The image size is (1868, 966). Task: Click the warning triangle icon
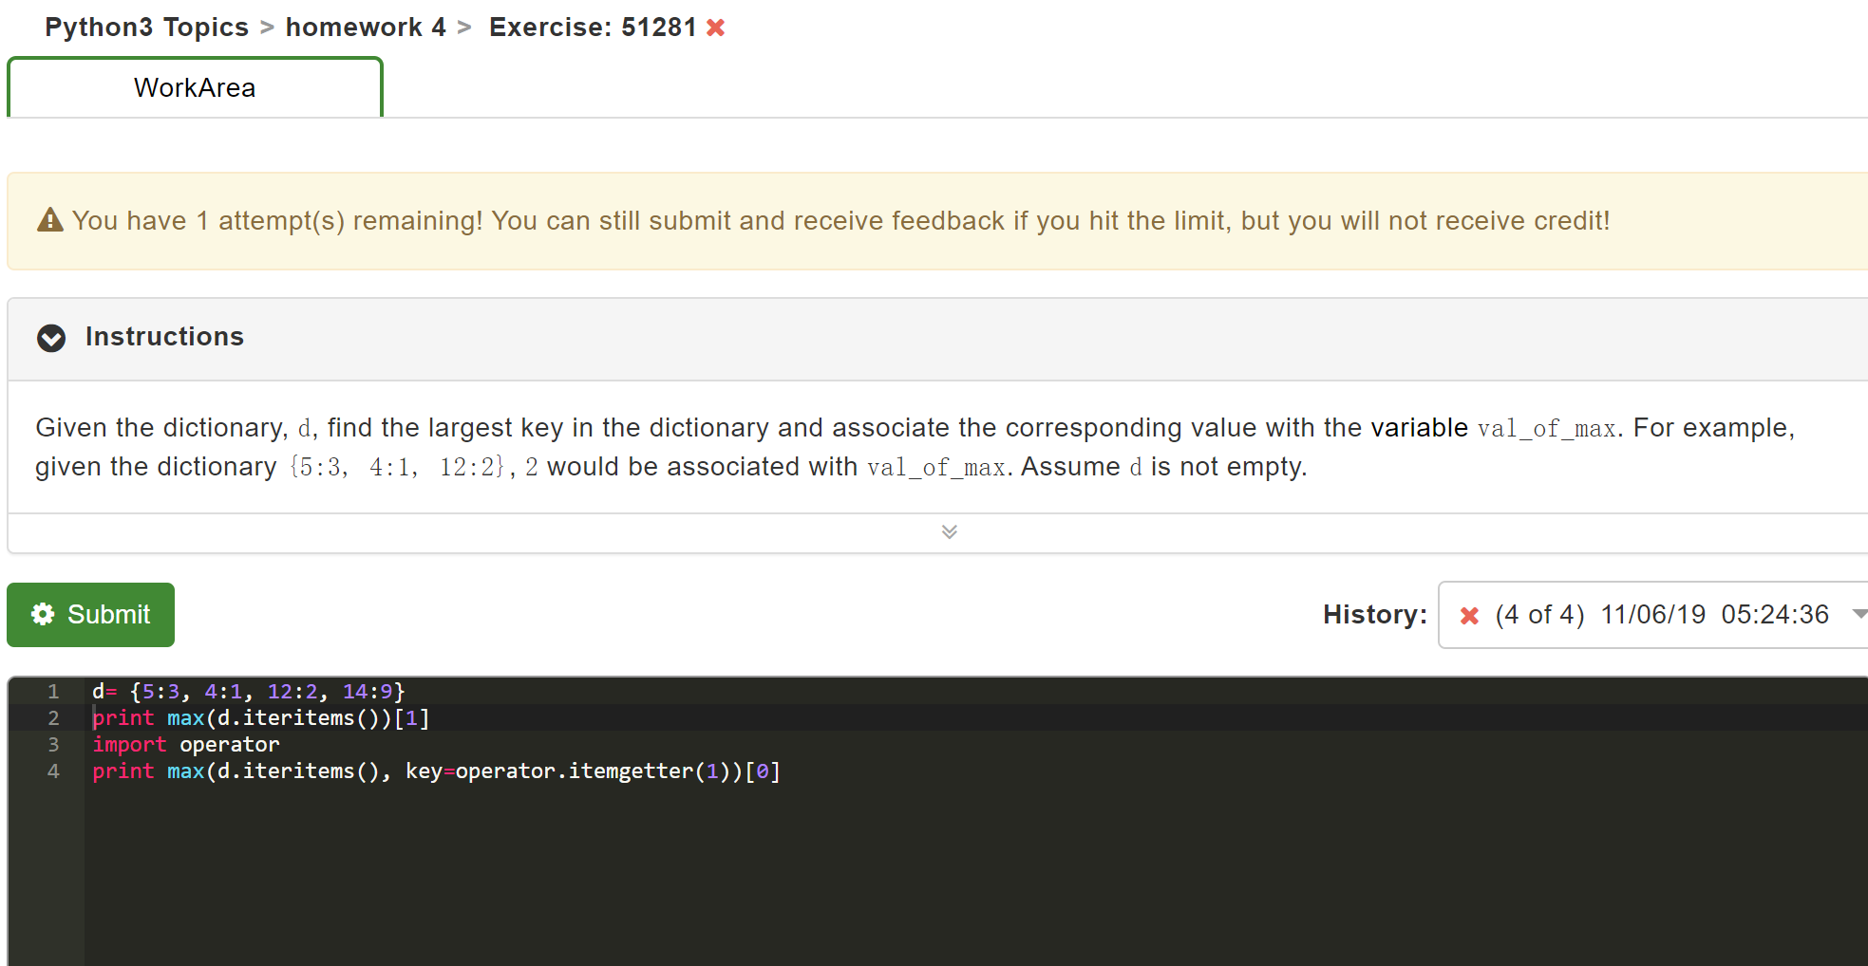click(49, 220)
